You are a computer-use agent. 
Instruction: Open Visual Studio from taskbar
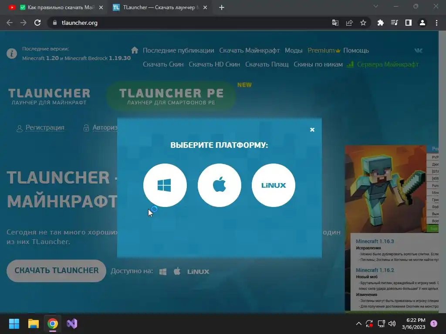coord(72,324)
